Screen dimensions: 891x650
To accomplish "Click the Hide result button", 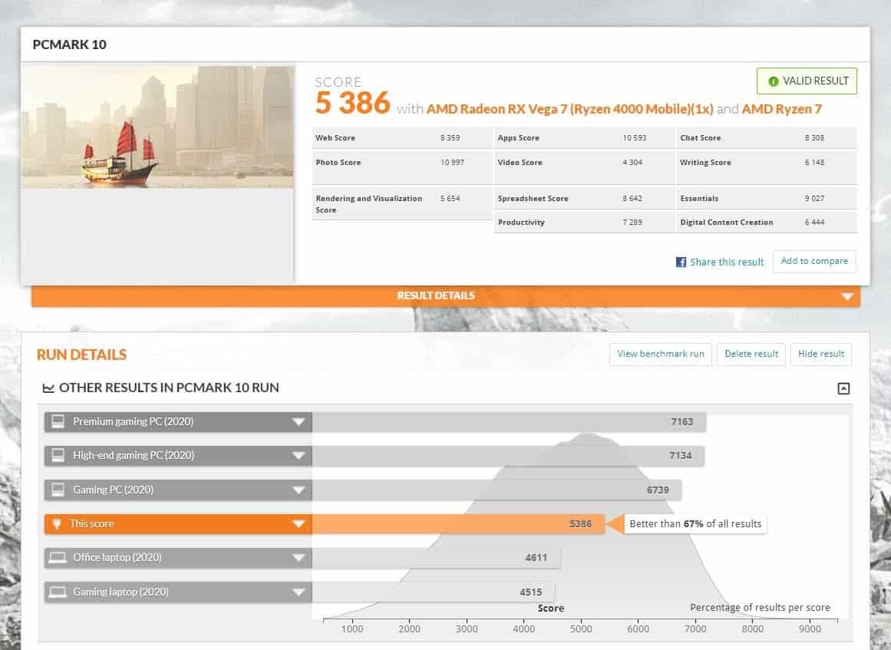I will click(x=820, y=354).
